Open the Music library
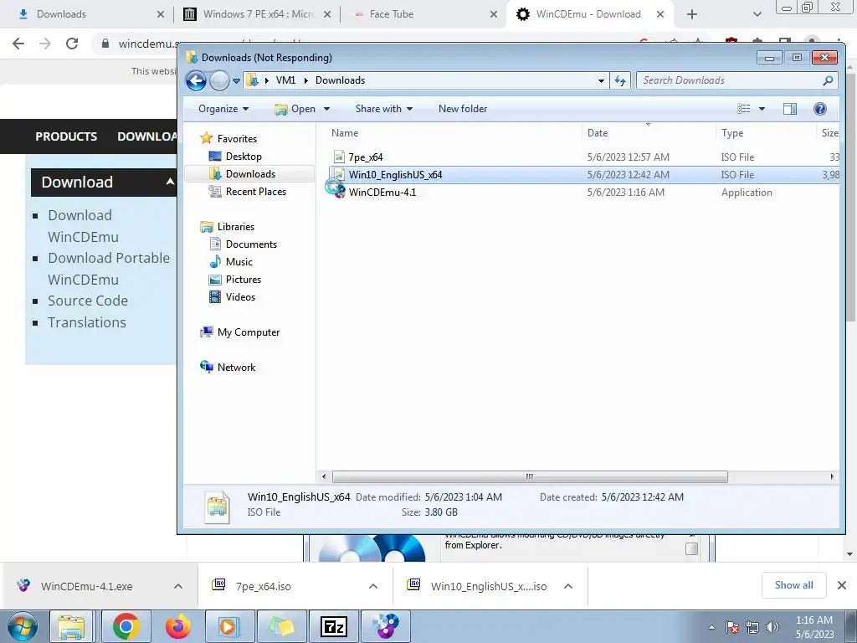This screenshot has height=643, width=857. pos(231,262)
